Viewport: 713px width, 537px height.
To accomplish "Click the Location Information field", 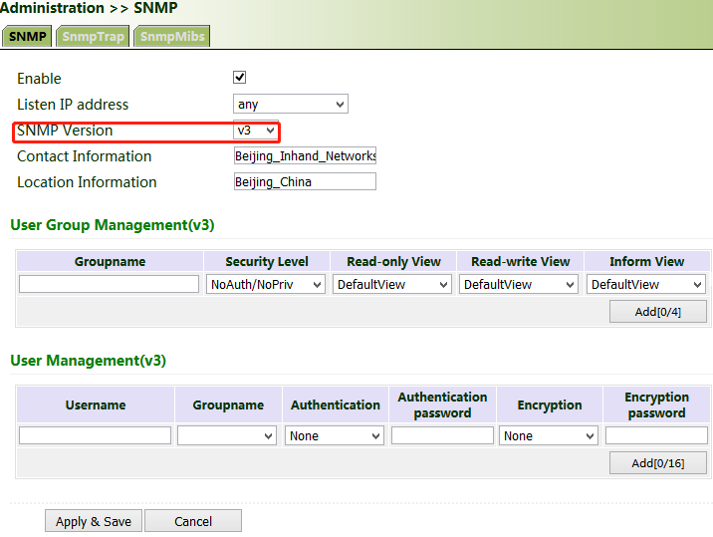I will click(305, 181).
